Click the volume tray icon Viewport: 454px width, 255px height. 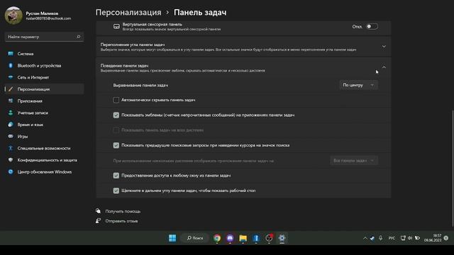click(410, 238)
